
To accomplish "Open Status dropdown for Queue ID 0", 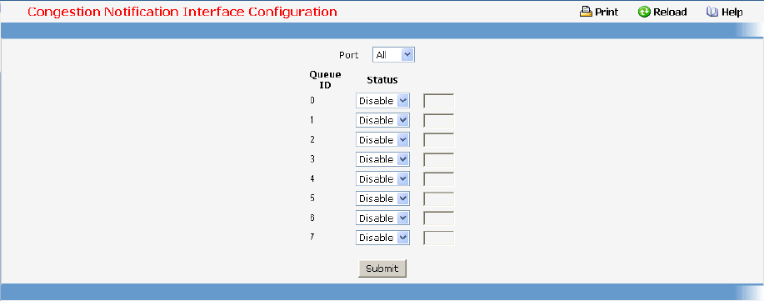I will coord(382,101).
